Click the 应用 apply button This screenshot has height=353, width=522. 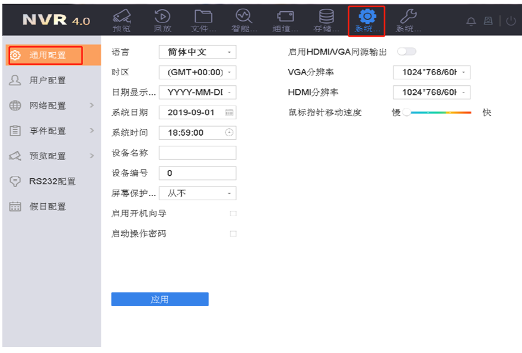click(x=160, y=300)
